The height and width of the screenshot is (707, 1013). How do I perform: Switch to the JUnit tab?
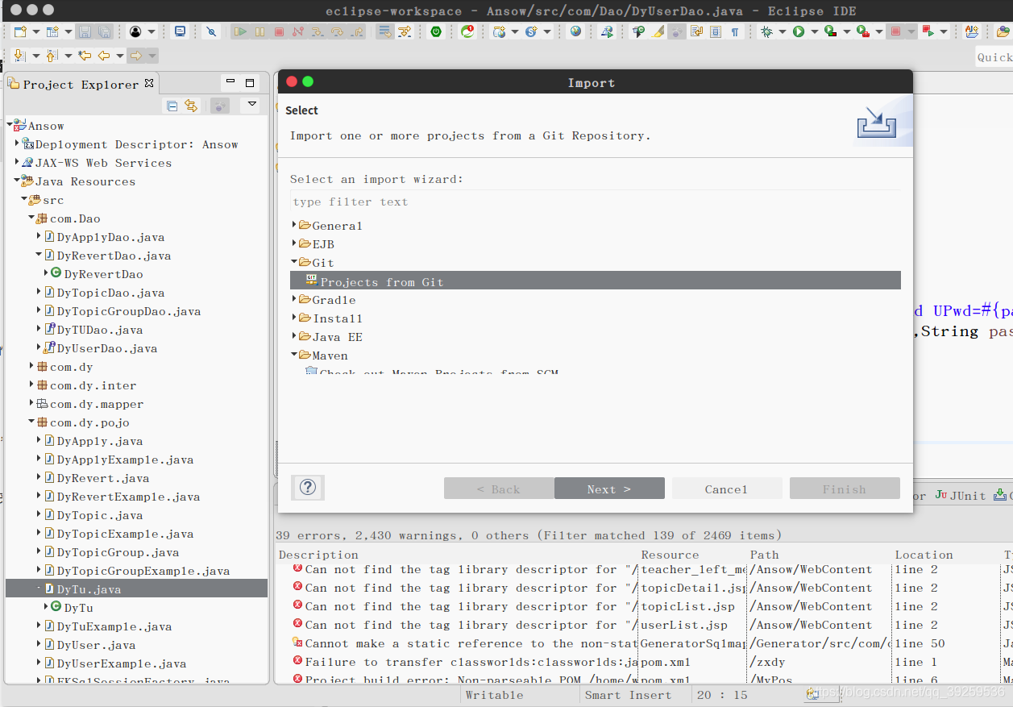tap(961, 496)
